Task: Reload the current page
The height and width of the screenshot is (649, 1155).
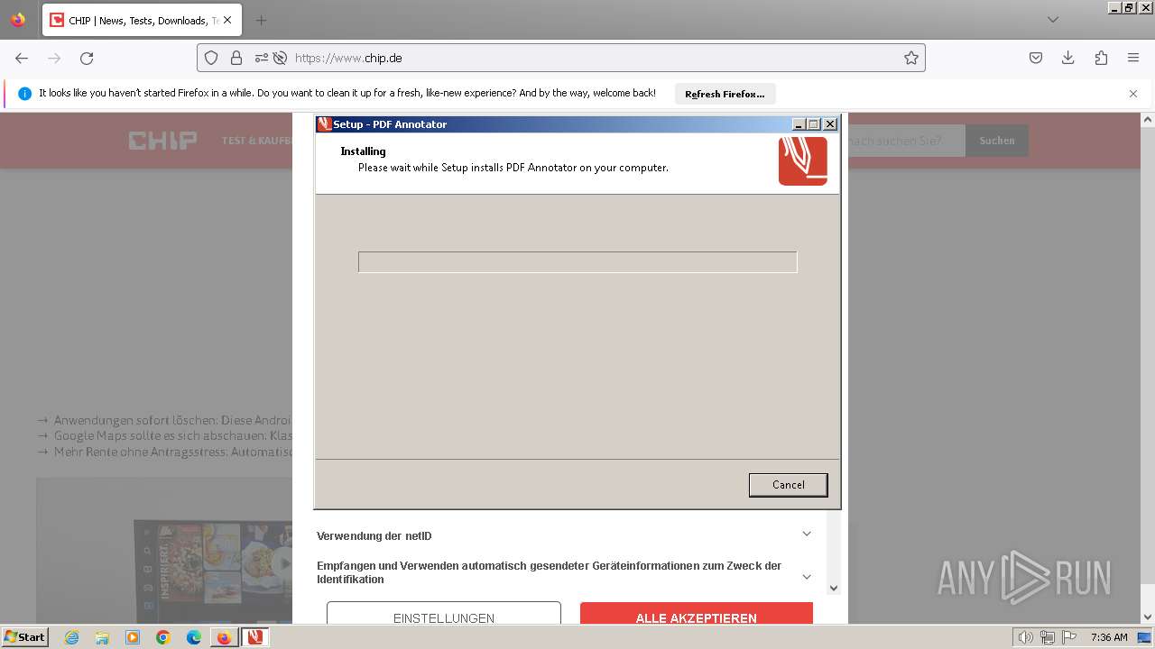Action: click(87, 58)
